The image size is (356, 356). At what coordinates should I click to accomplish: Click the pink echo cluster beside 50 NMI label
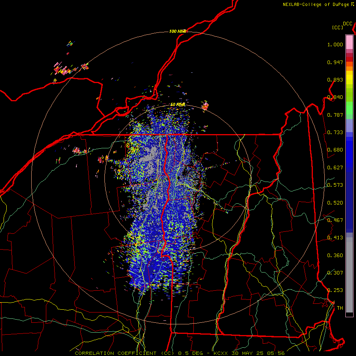[x=205, y=106]
